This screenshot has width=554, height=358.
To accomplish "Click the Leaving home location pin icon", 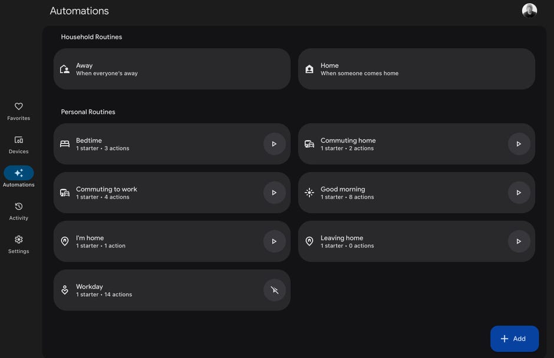I will pyautogui.click(x=309, y=241).
